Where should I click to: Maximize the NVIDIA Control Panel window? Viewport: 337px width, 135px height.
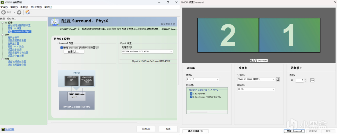[168, 2]
